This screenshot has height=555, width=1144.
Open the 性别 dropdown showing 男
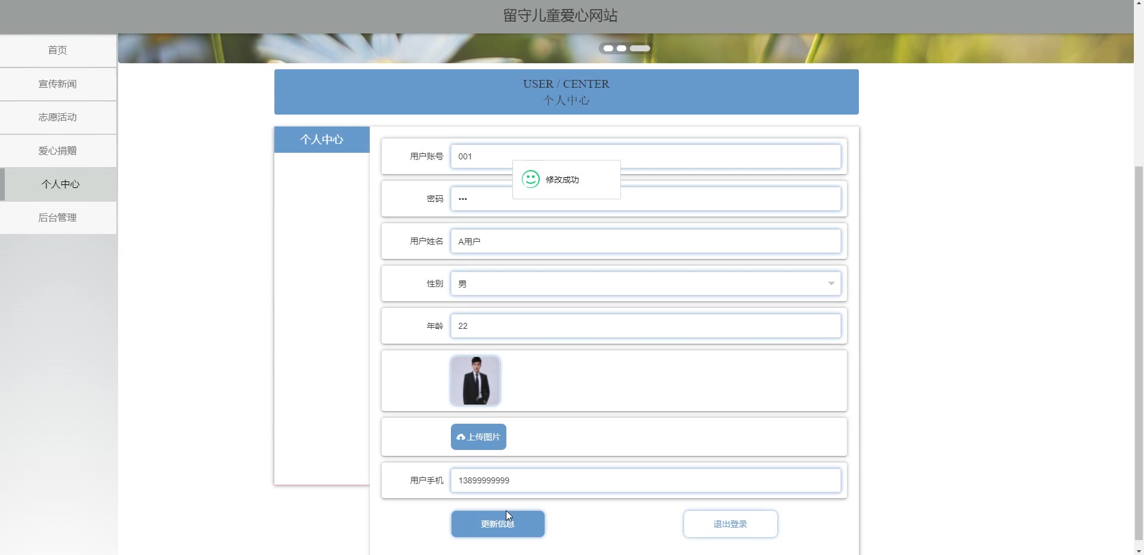[x=645, y=283]
